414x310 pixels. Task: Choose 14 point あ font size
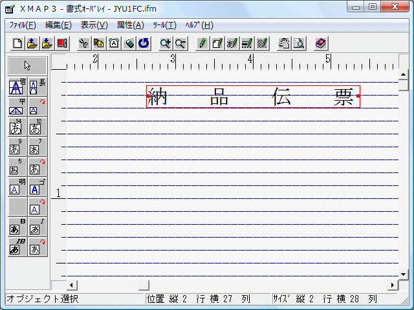17,127
